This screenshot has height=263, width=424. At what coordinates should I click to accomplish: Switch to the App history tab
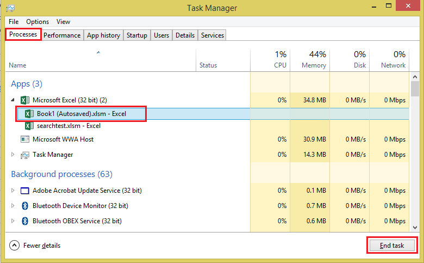click(104, 35)
